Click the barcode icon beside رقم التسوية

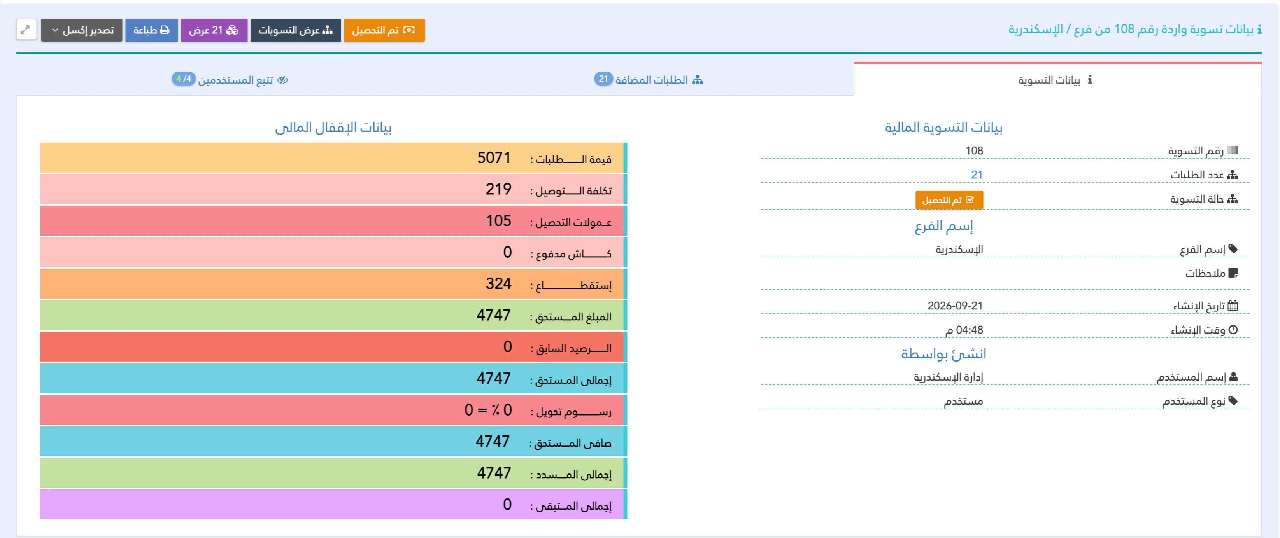pyautogui.click(x=1232, y=150)
